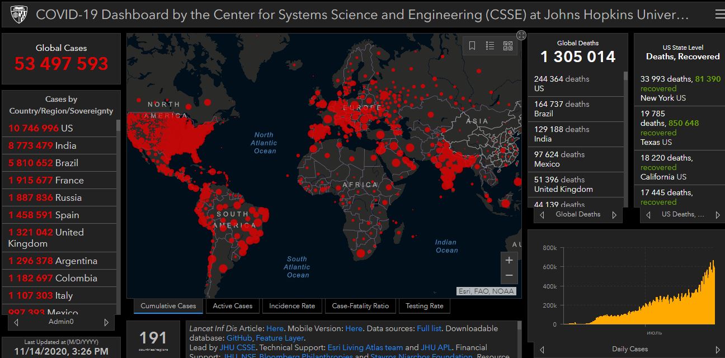
Task: Click the bookmarks icon on the map
Action: point(472,46)
